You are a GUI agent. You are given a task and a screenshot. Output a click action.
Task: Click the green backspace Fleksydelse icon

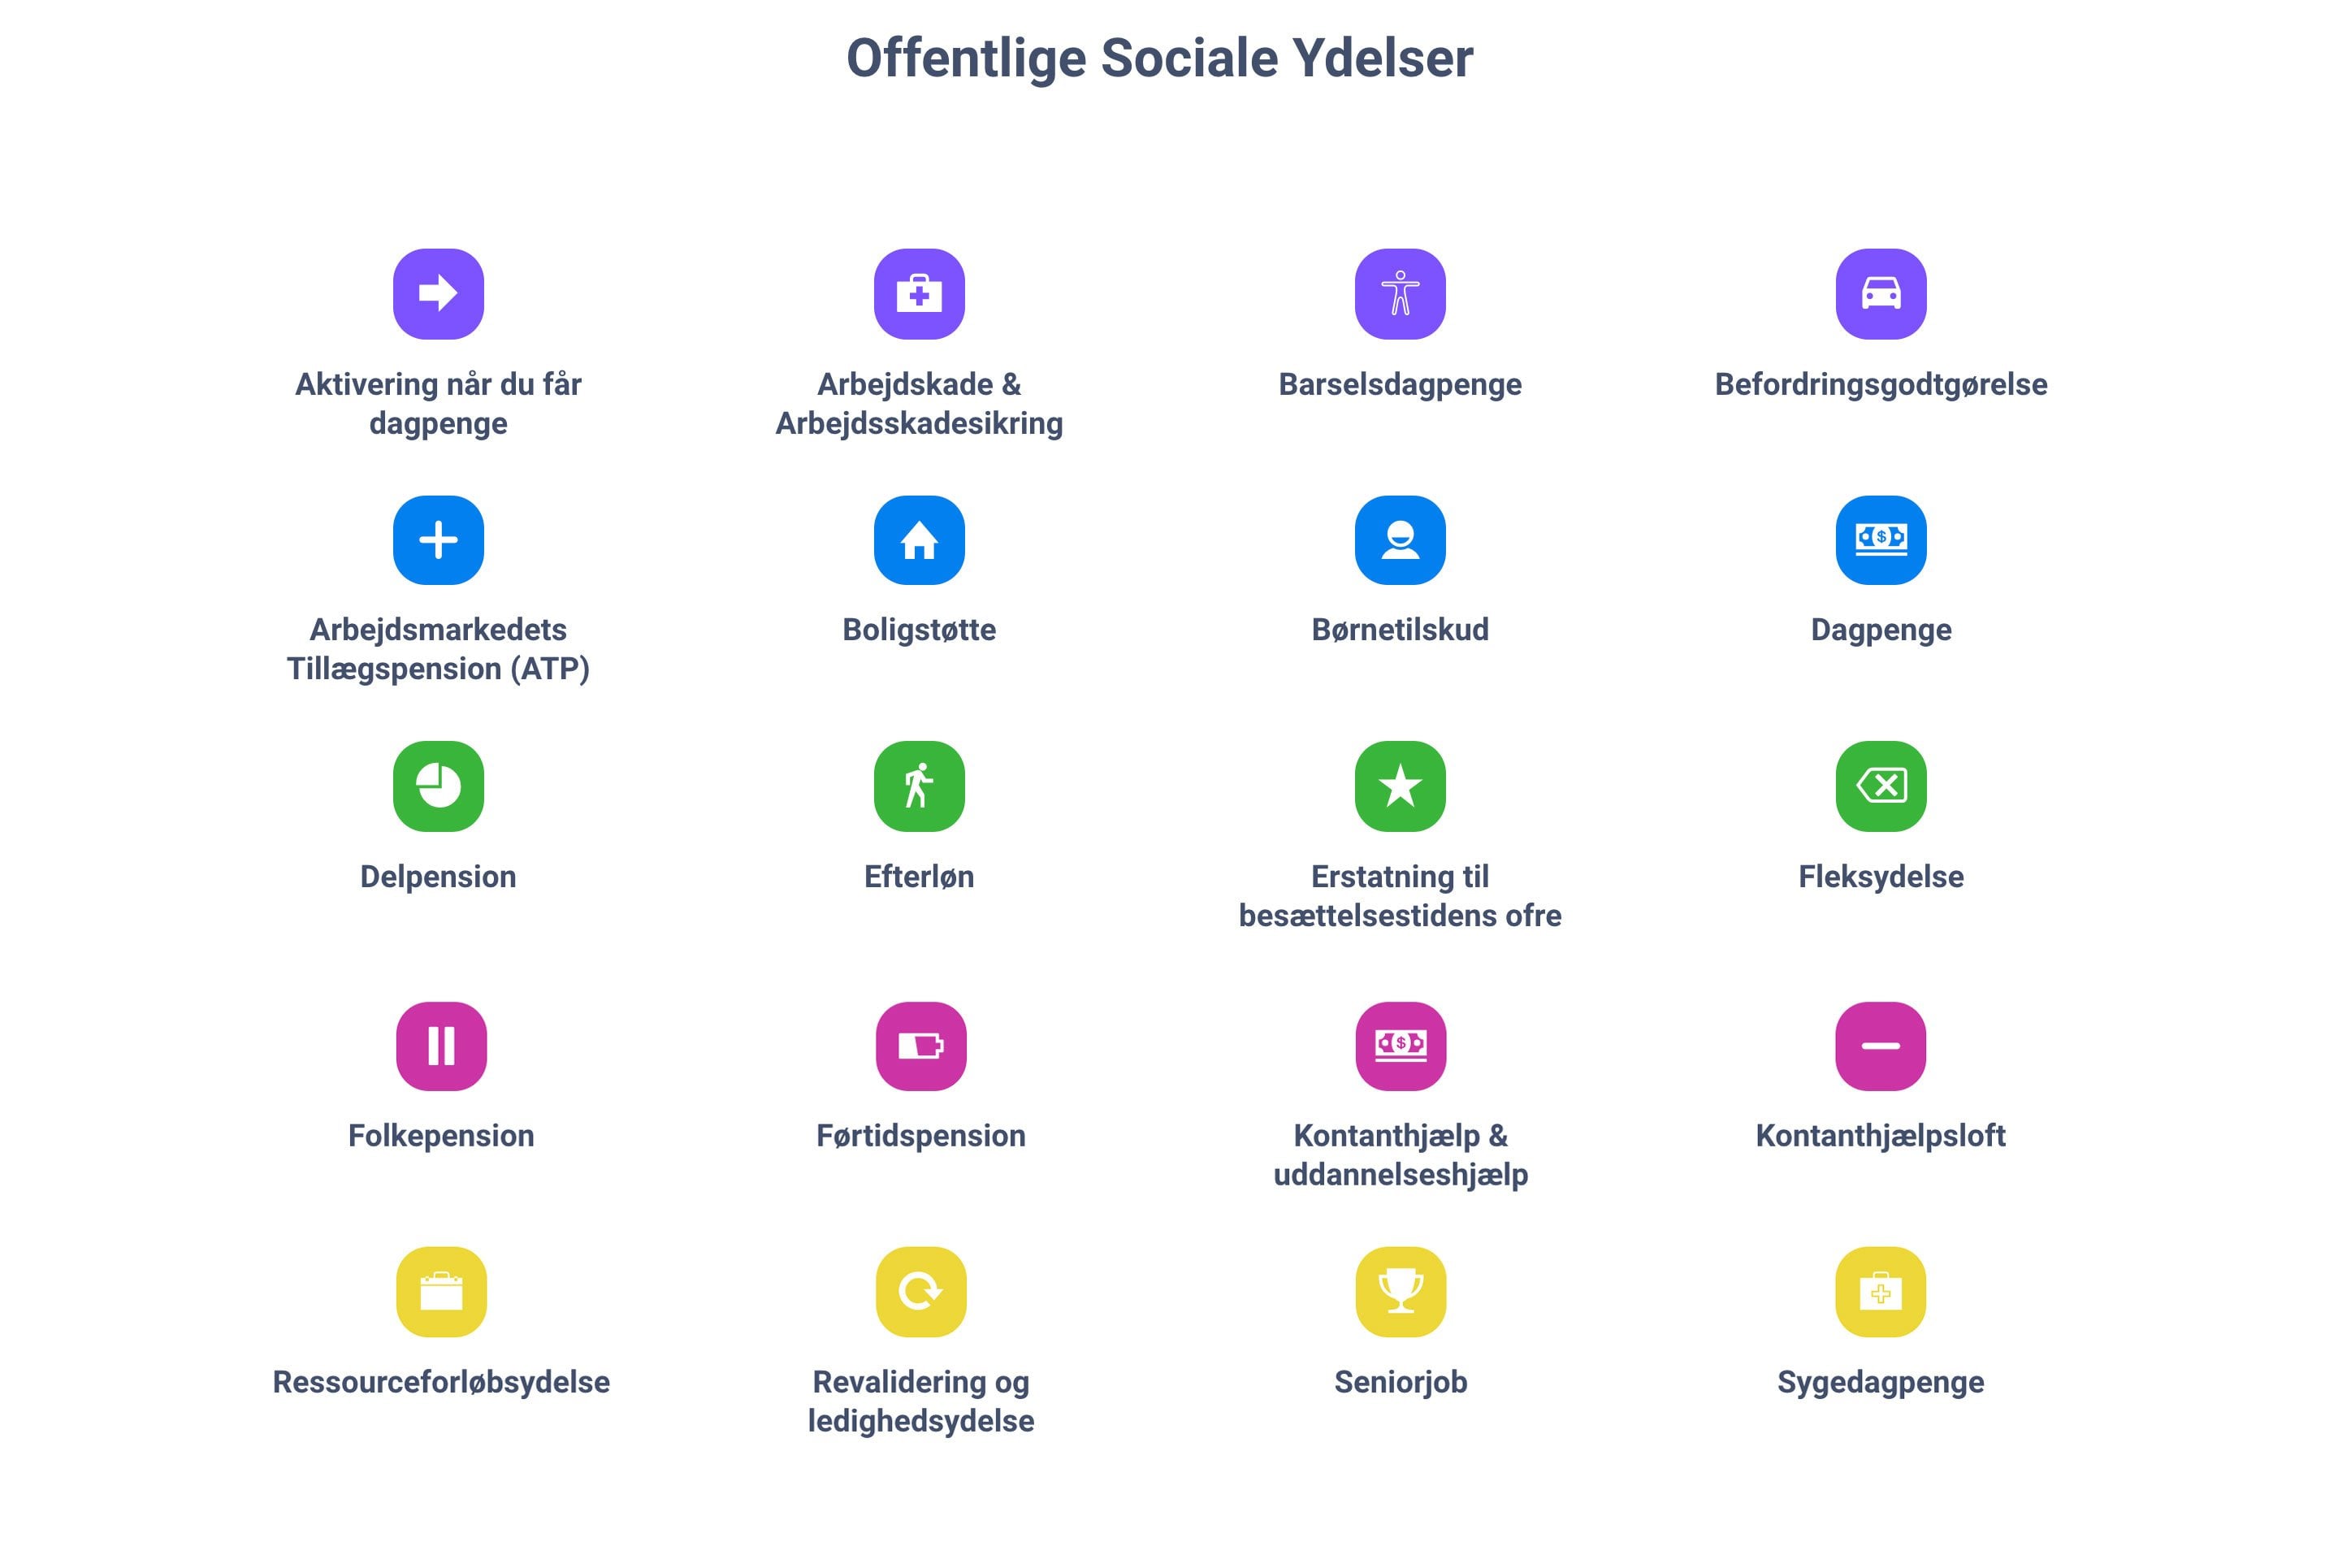point(1880,786)
